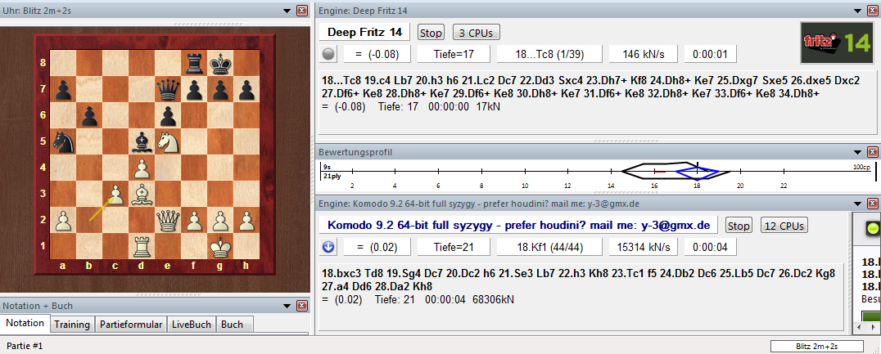Click the 3 CPUs button
This screenshot has height=354, width=881.
coord(476,33)
